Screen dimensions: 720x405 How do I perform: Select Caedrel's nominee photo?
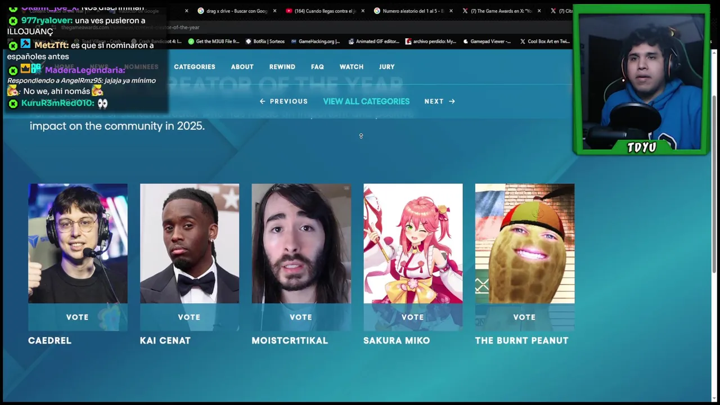[78, 244]
